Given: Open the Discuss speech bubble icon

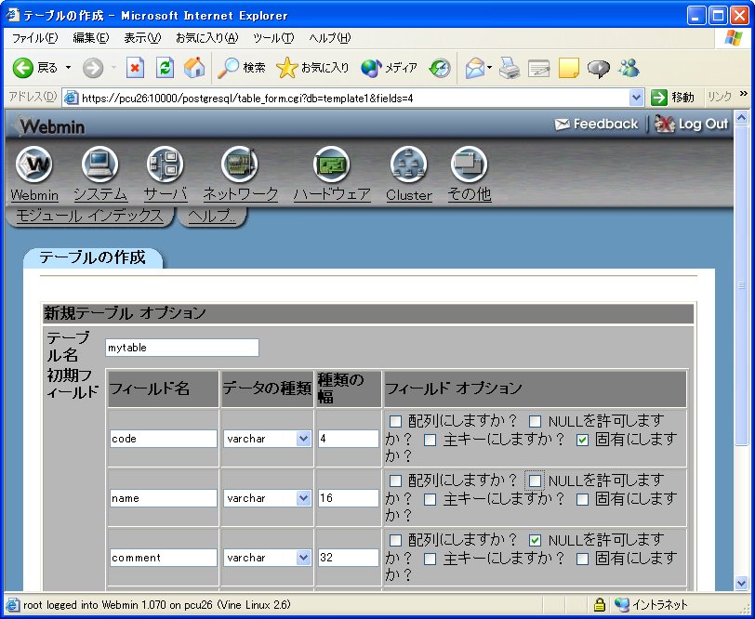Looking at the screenshot, I should [599, 68].
